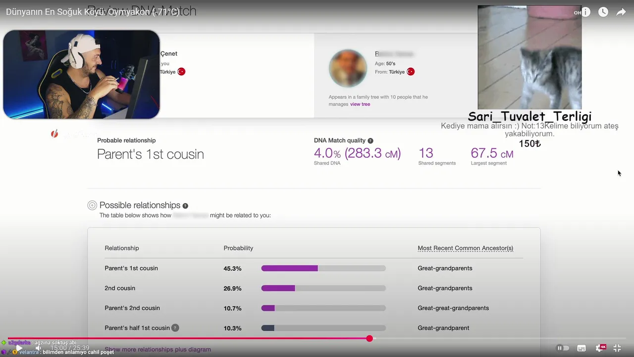Screen dimensions: 634x357
Task: Click the Türkiye flag under Çenet
Action: (x=181, y=72)
